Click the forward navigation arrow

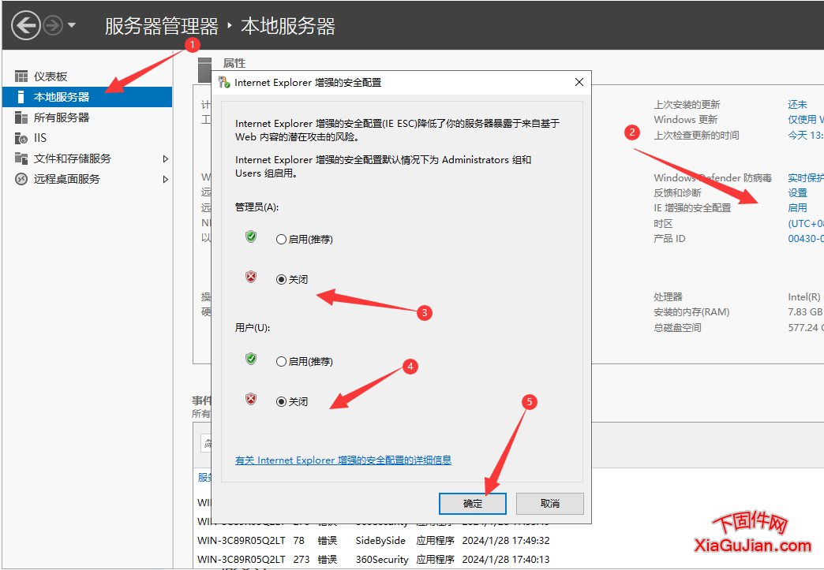(53, 25)
